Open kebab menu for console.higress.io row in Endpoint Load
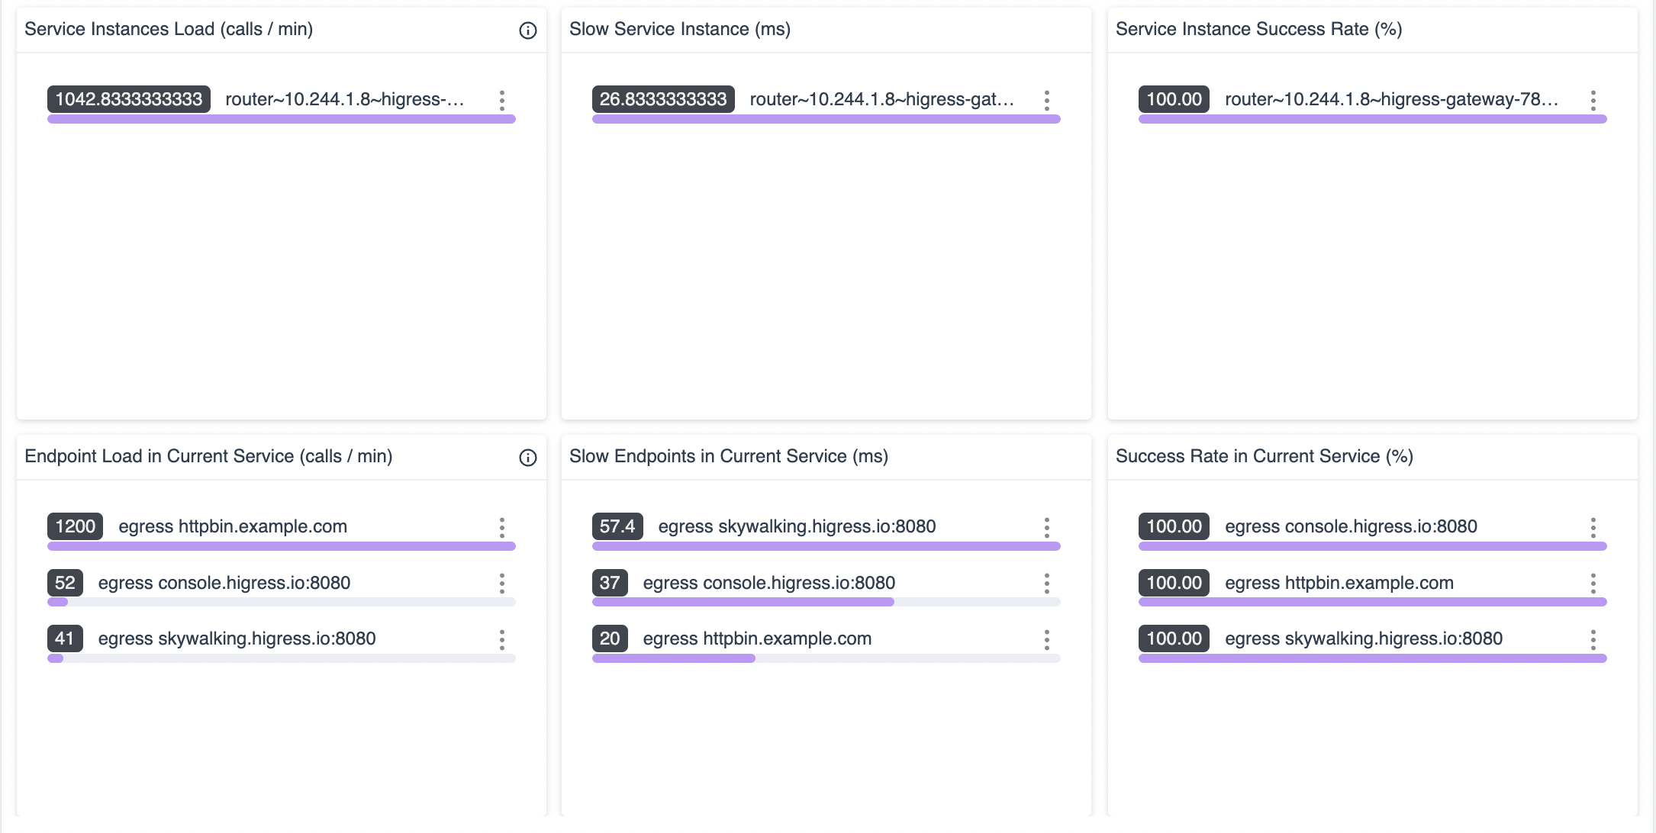The image size is (1656, 833). pos(501,584)
